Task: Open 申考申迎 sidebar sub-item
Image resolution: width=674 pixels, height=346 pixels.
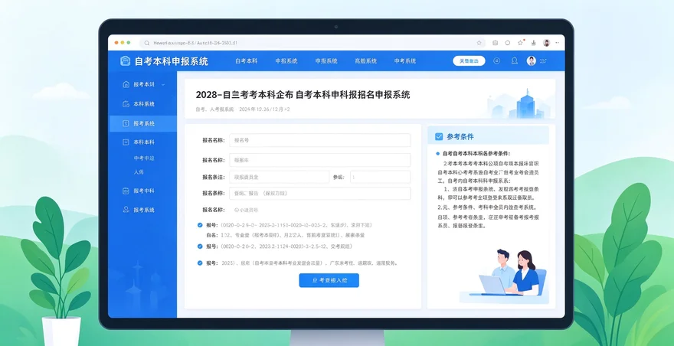Action: [144, 158]
